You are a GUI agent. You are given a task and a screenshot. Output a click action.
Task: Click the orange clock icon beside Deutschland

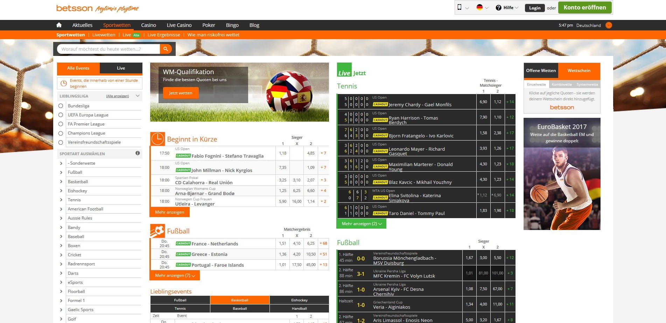pyautogui.click(x=609, y=25)
